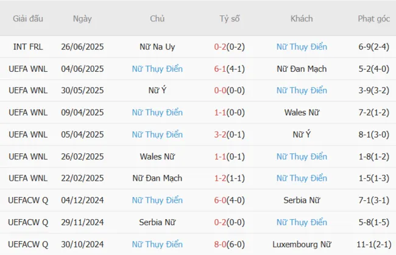This screenshot has height=255, width=396.
Task: Open the Luxembourg Nữ team link
Action: pyautogui.click(x=302, y=244)
